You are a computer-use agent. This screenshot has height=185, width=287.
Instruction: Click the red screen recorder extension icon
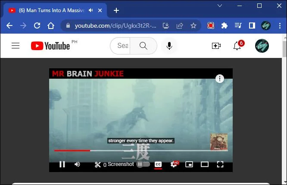[211, 26]
